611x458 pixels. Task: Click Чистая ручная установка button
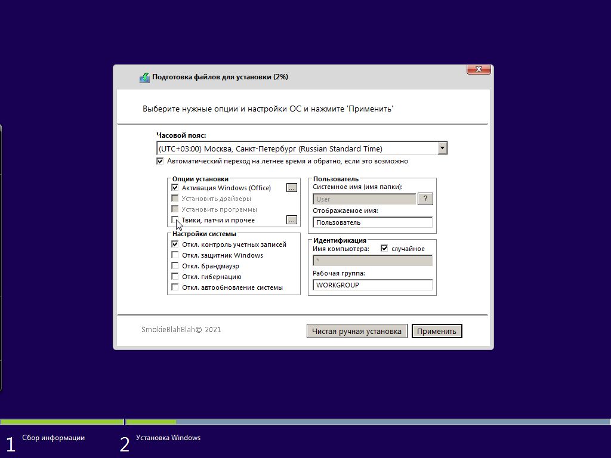click(x=357, y=331)
